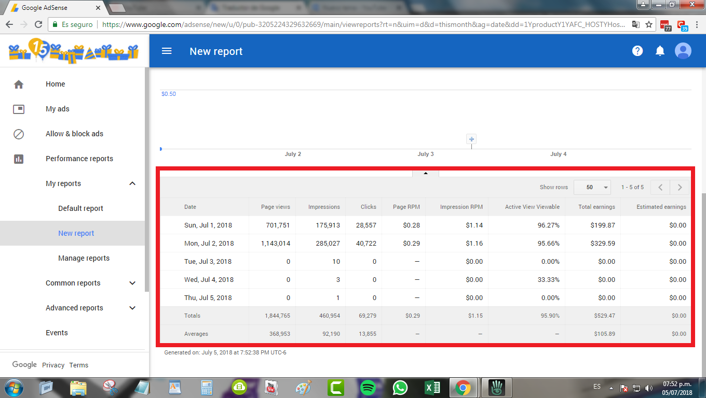706x398 pixels.
Task: Open the account profile avatar
Action: click(683, 51)
